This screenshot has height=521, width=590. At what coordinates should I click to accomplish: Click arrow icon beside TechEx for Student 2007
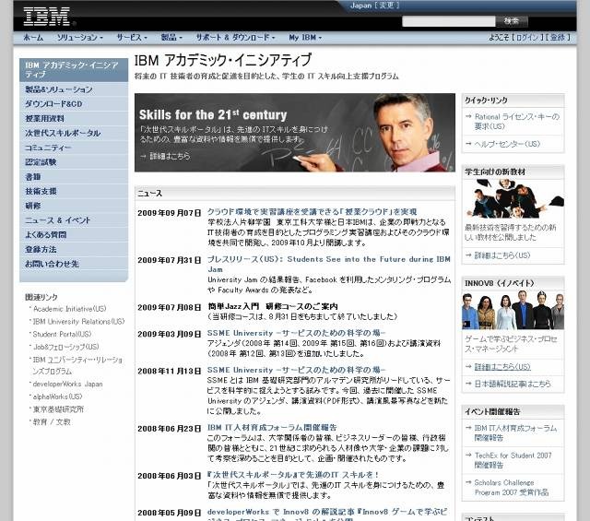[x=468, y=455]
